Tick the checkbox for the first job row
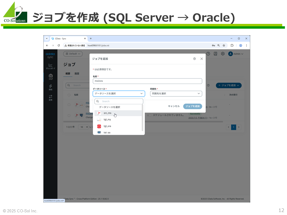This screenshot has height=215, width=287. 69,105
